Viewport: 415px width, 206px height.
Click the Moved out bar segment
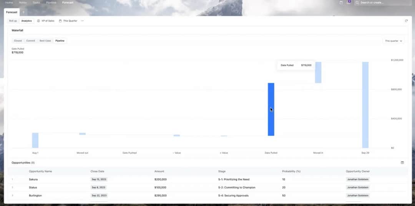82,134
